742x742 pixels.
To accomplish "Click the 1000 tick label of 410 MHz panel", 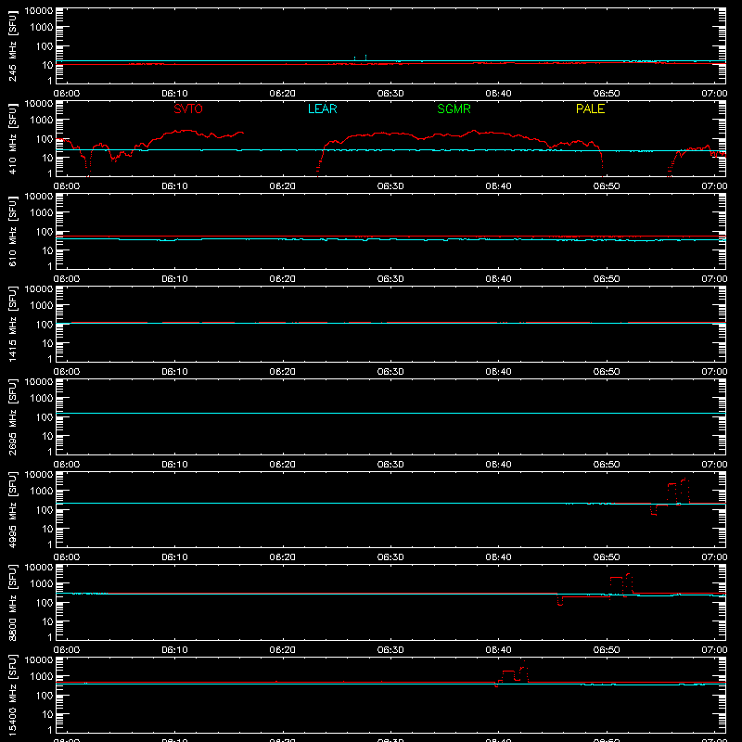I will tap(42, 121).
